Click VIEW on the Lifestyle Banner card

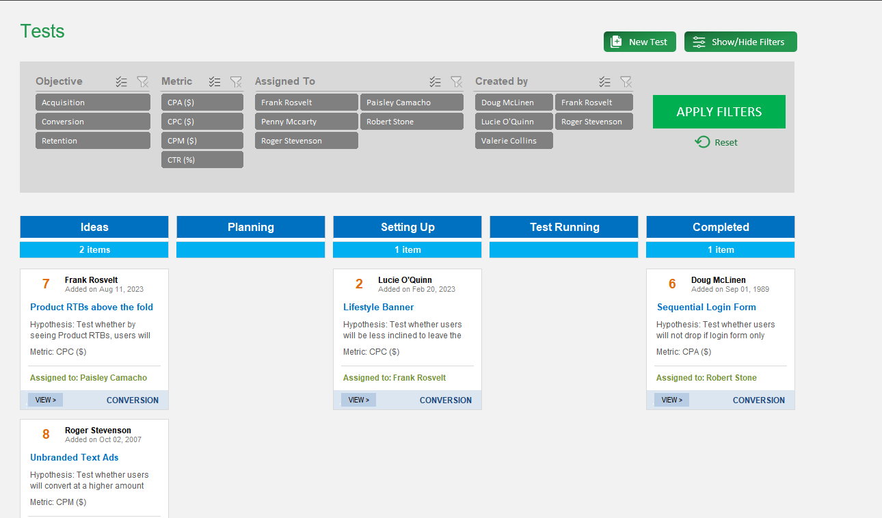pyautogui.click(x=358, y=400)
